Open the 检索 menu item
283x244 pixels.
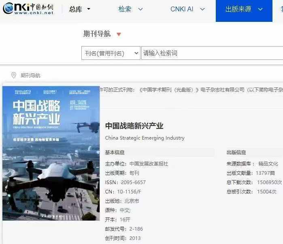tap(125, 9)
